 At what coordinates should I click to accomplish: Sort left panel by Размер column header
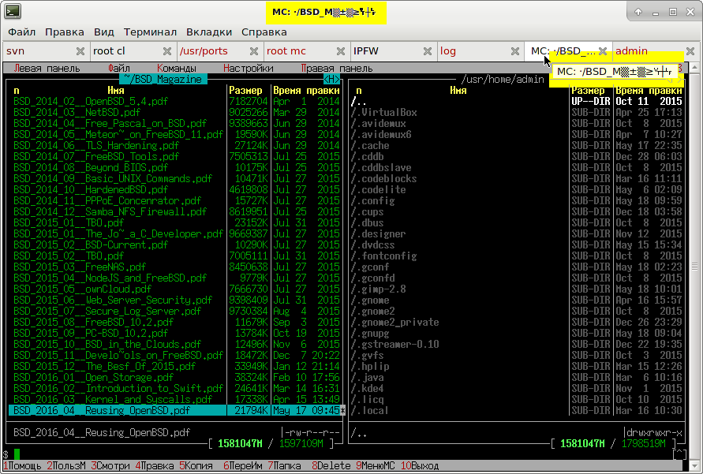tap(246, 91)
